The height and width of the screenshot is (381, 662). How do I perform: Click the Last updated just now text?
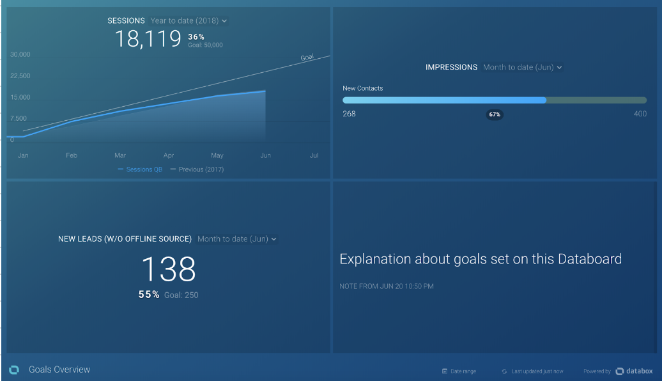click(537, 371)
